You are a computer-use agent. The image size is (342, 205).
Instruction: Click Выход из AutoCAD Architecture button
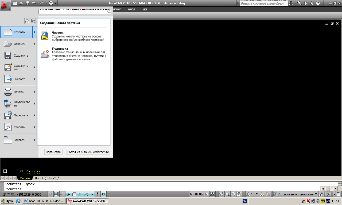click(88, 152)
